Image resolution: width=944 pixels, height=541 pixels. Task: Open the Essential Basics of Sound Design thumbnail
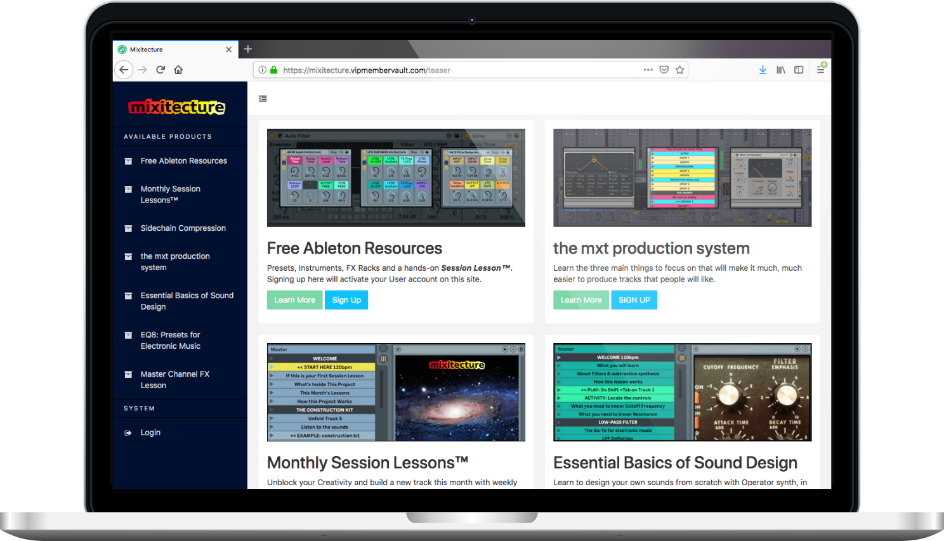coord(682,393)
